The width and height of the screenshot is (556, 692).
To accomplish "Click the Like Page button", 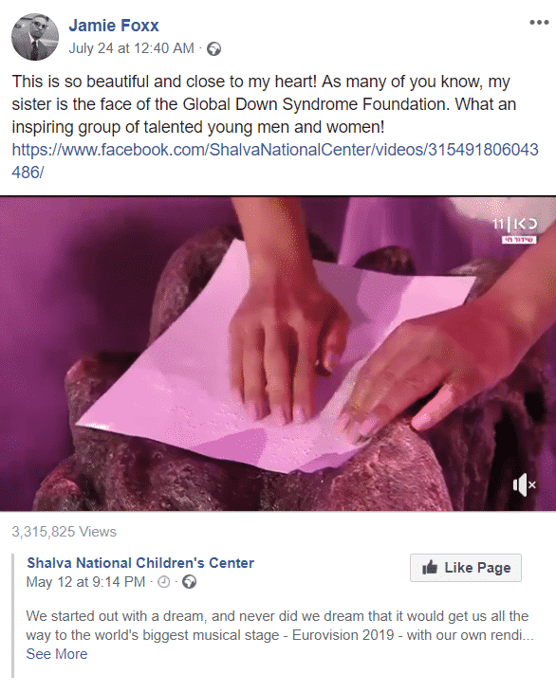I will pos(466,568).
